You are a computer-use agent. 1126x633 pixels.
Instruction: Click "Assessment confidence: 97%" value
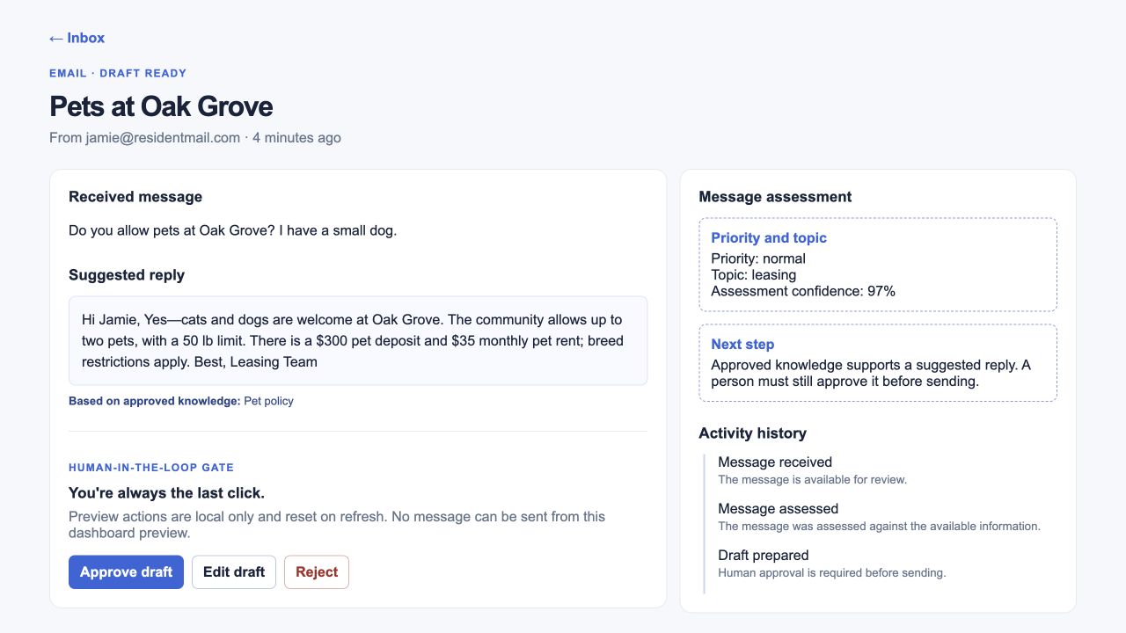(803, 291)
